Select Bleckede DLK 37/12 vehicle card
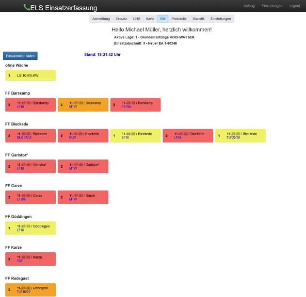Viewport: 306px width, 297px height. (31, 136)
